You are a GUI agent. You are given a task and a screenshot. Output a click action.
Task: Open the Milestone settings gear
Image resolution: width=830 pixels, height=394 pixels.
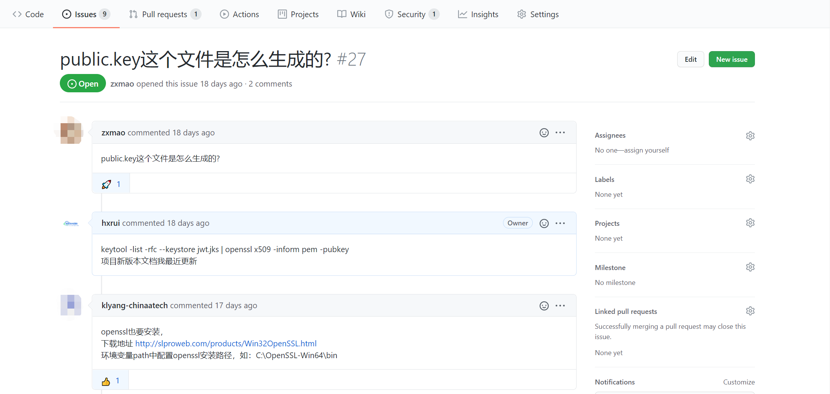pos(750,267)
